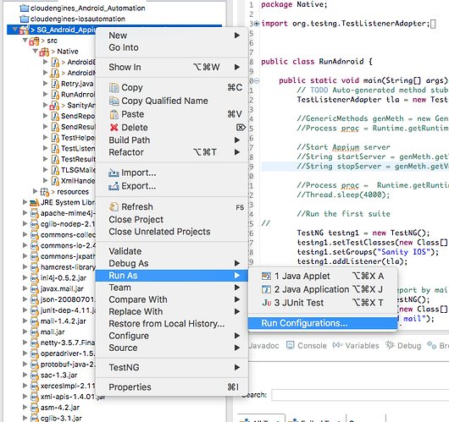The image size is (449, 422).
Task: Select Close Unrelated Projects
Action: pos(172,232)
